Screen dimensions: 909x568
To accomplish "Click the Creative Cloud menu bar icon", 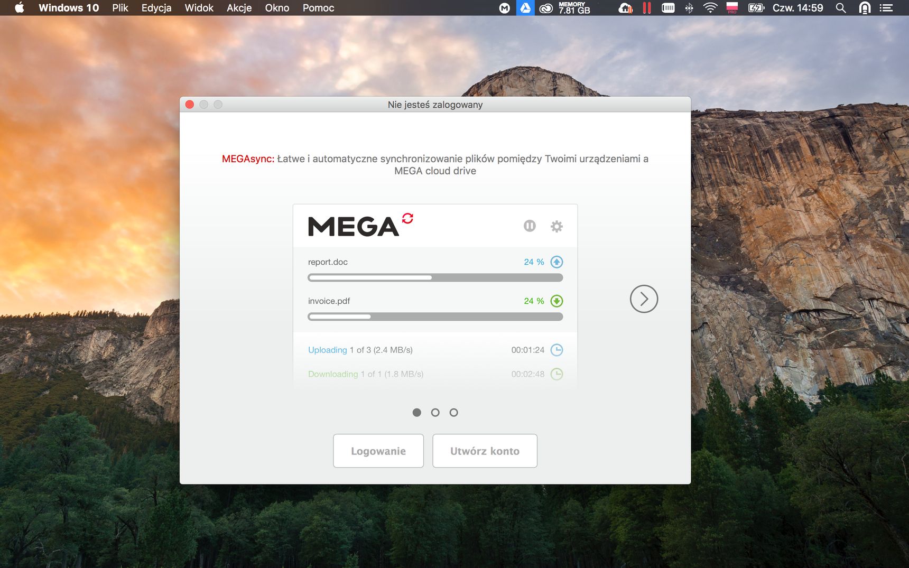I will (546, 8).
